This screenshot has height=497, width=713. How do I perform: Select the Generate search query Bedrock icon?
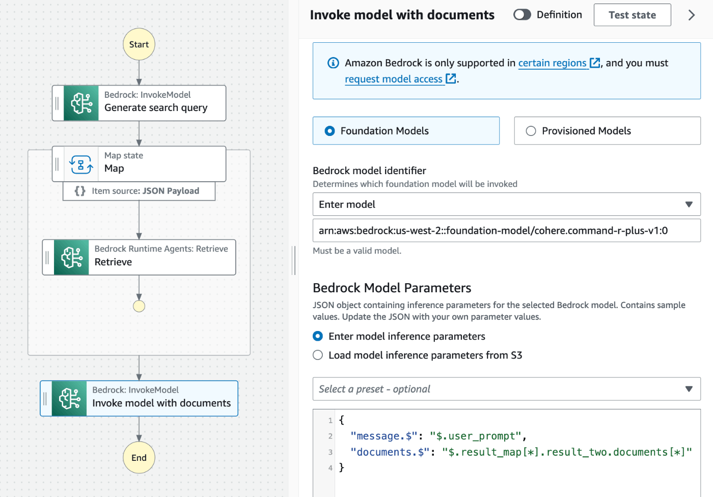point(81,103)
